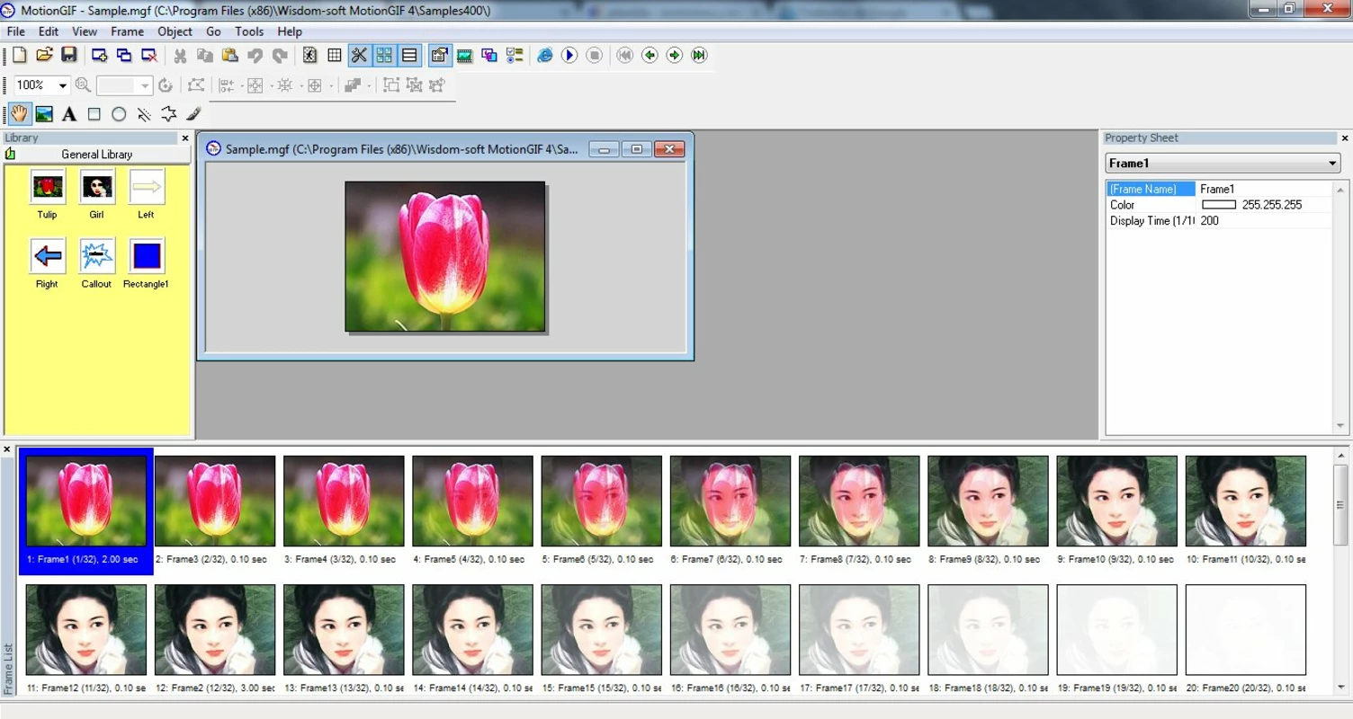Select the Brush tool
This screenshot has height=719, width=1353.
pos(193,114)
